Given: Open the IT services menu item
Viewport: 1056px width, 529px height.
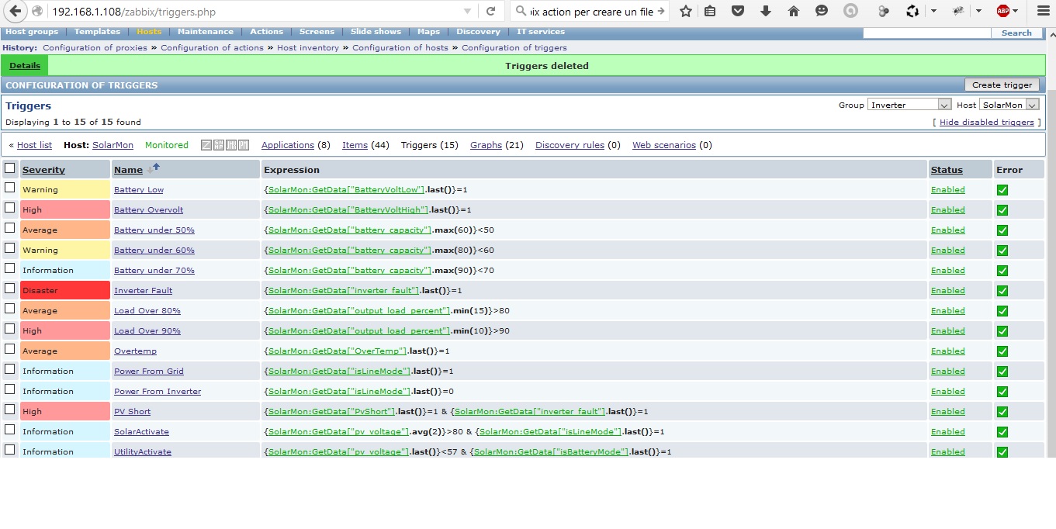Looking at the screenshot, I should (x=541, y=32).
